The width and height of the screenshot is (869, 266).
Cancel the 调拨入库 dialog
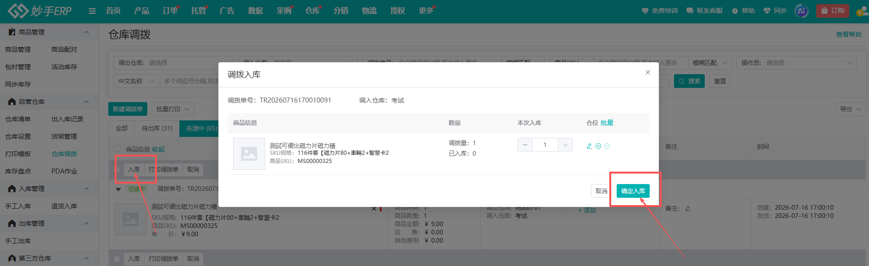601,191
